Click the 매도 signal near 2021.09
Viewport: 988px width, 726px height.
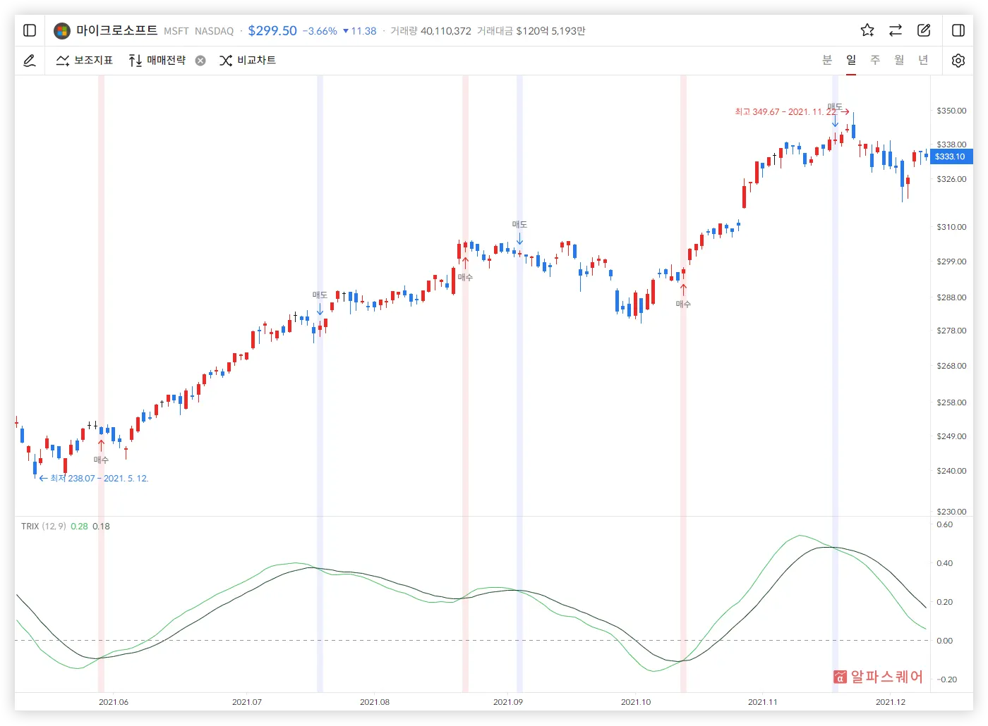pyautogui.click(x=519, y=224)
